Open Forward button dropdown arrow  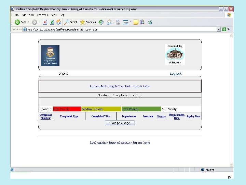pyautogui.click(x=40, y=22)
